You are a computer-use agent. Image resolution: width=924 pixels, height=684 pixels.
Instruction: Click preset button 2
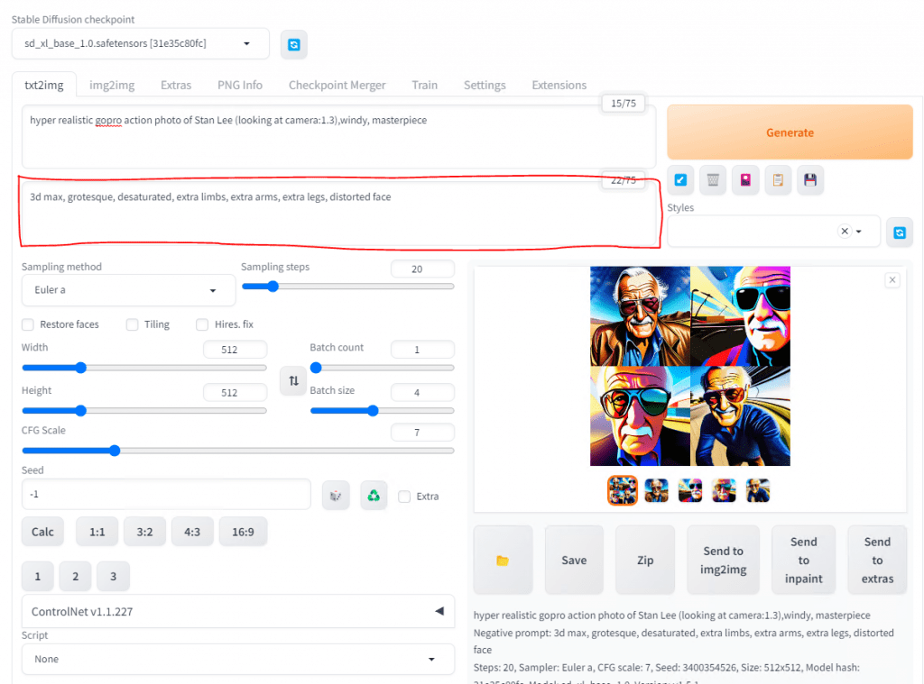(x=76, y=577)
